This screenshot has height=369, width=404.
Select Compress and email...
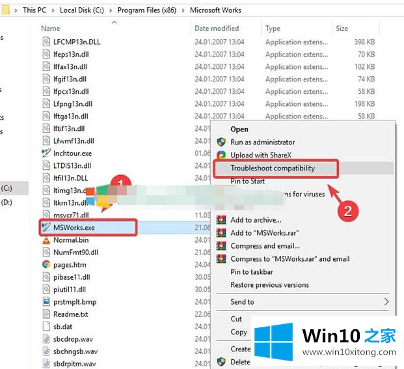click(x=265, y=245)
